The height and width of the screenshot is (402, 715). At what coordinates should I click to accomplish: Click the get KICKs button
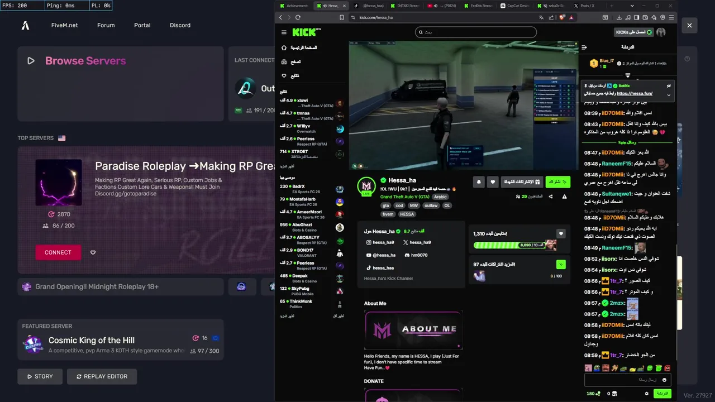pos(634,32)
